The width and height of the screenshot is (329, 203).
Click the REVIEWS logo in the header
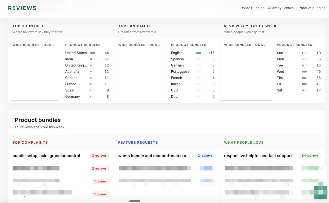point(22,8)
